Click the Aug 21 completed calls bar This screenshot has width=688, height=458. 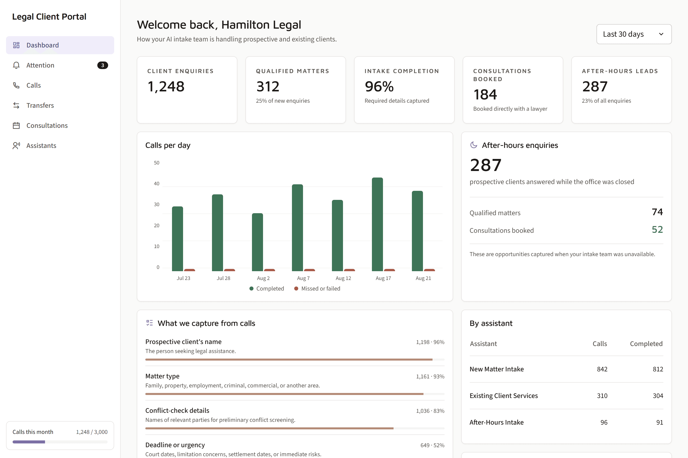tap(417, 231)
